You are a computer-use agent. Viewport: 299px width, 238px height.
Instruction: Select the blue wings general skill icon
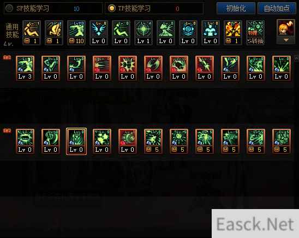coord(99,33)
